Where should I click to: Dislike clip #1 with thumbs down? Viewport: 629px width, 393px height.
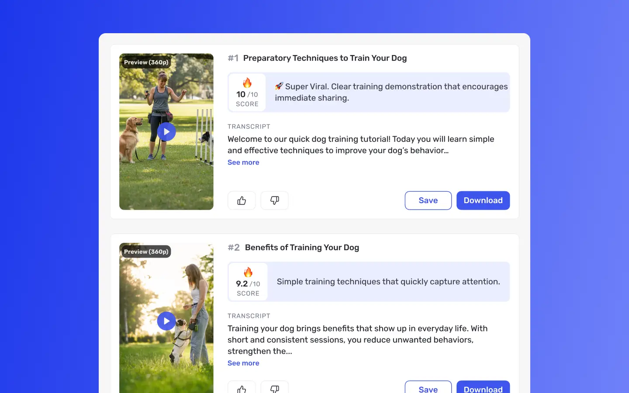click(x=274, y=200)
